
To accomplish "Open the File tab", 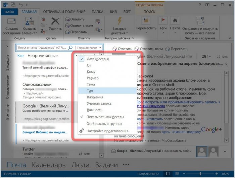I will point(9,12).
